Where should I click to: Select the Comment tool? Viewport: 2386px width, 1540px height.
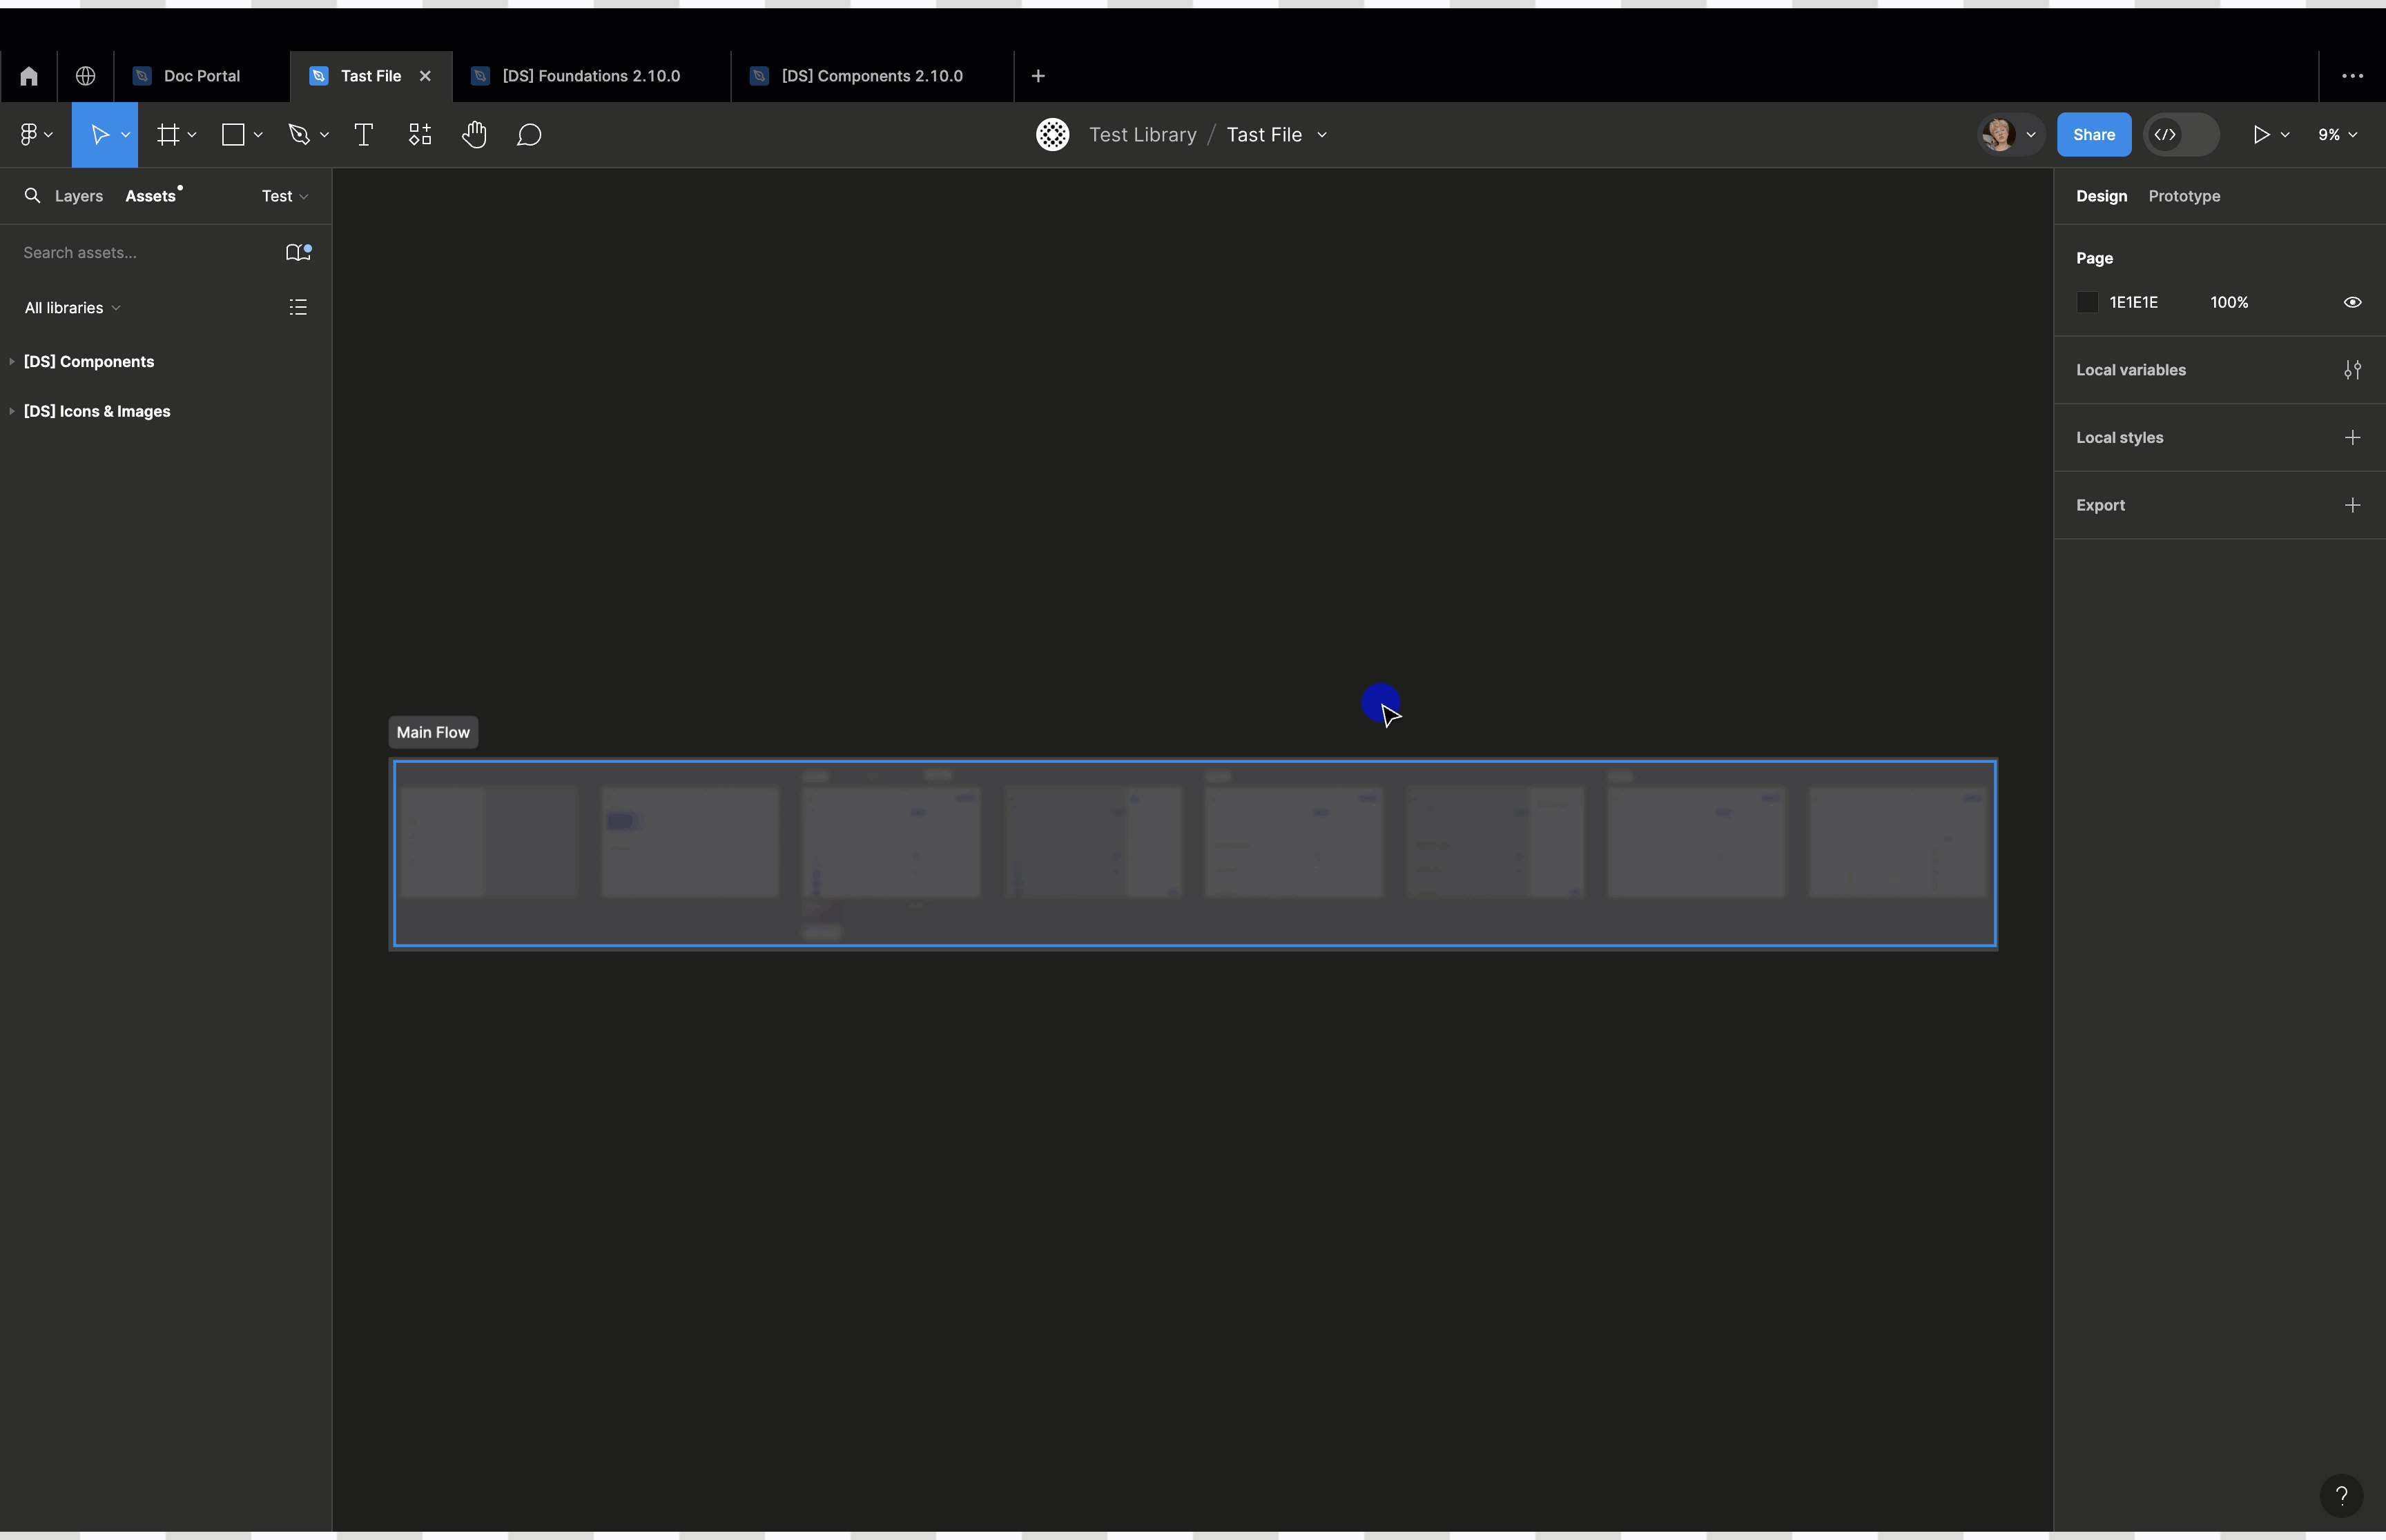530,135
